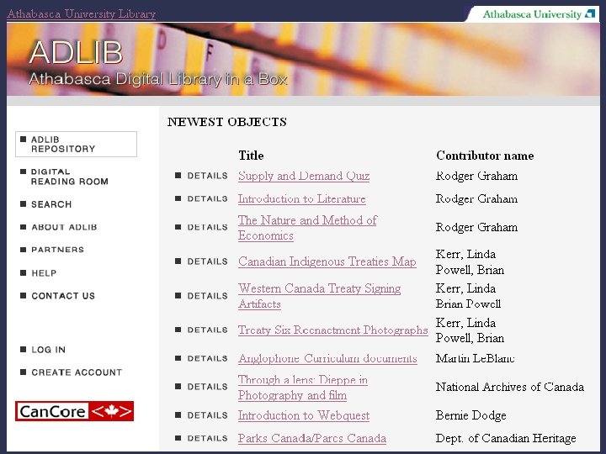Open The Nature and Method of Economics
Screen dimensions: 606x454
(x=307, y=228)
